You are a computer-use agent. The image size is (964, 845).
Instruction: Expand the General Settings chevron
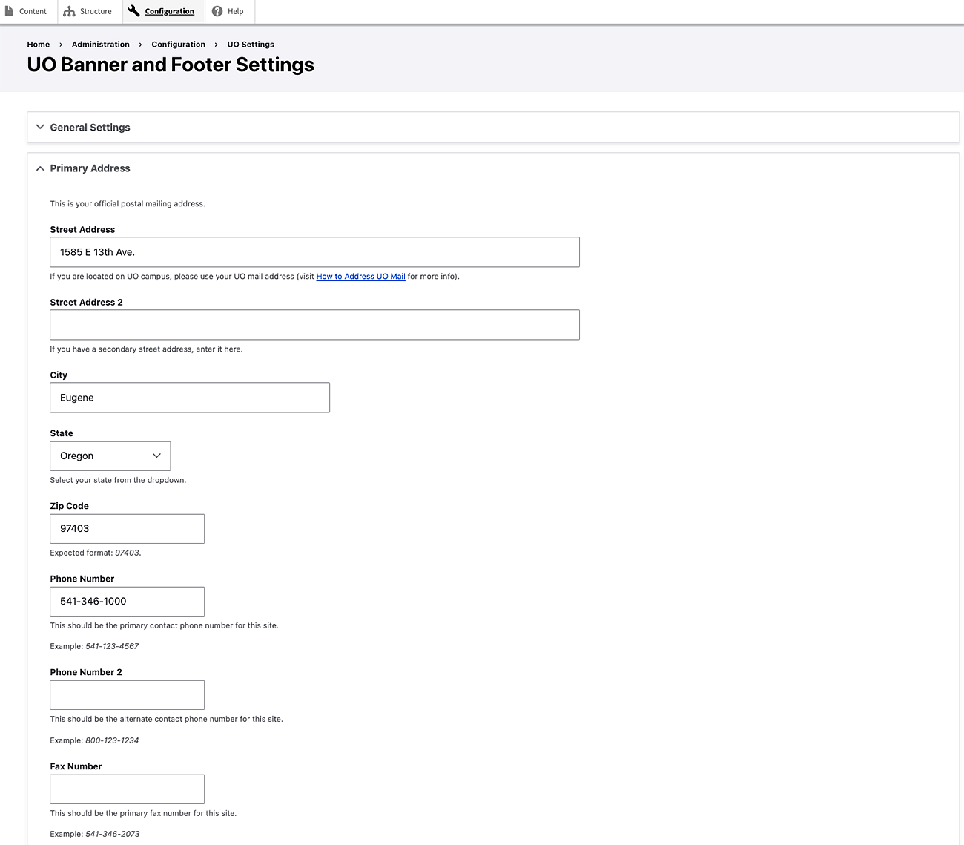tap(40, 127)
